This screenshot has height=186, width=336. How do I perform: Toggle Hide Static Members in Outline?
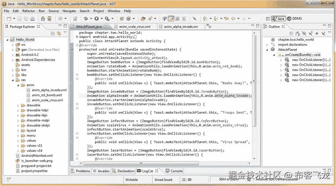(311, 34)
